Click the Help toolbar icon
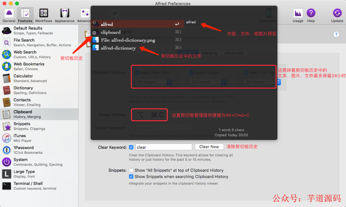The image size is (346, 207). 311,16
